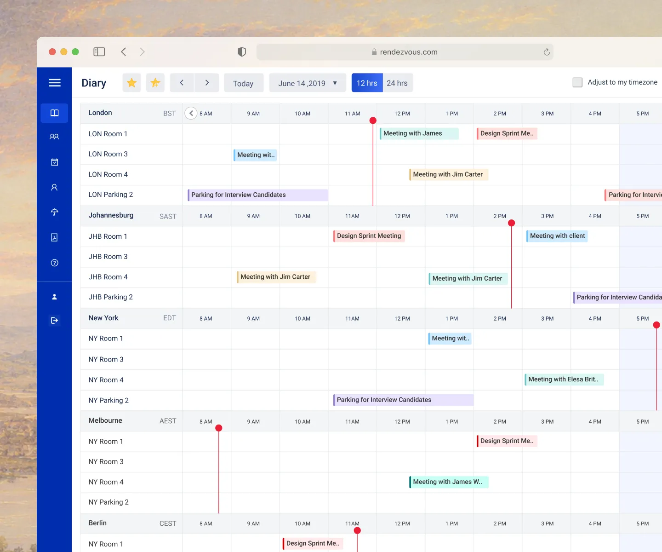Viewport: 662px width, 552px height.
Task: Open the hamburger menu in the sidebar
Action: tap(55, 83)
